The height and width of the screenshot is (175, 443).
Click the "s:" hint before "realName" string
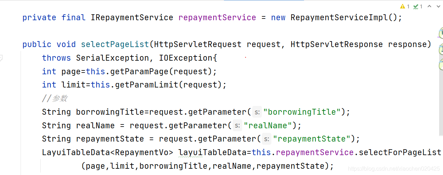tap(237, 125)
